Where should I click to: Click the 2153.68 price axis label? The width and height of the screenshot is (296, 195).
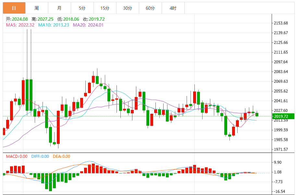[x=281, y=23]
